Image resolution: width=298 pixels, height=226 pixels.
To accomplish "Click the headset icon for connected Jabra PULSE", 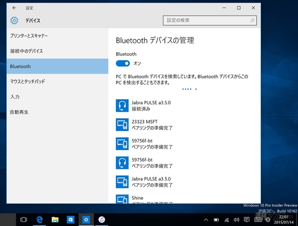I will pos(122,106).
